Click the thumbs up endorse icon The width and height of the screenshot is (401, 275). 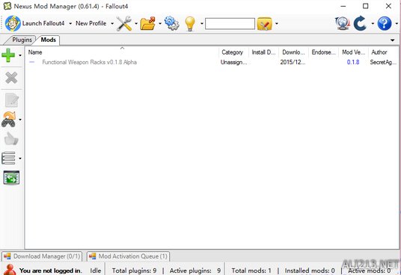tap(11, 139)
